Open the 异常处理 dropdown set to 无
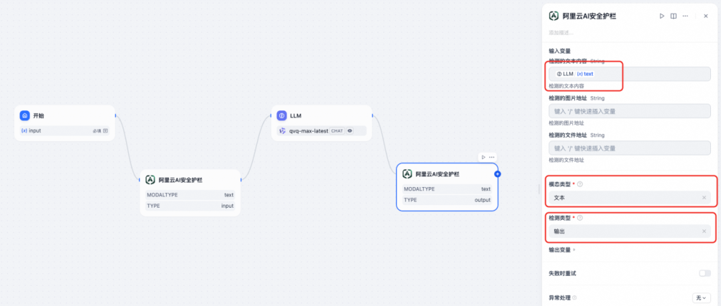This screenshot has height=306, width=721. (701, 298)
